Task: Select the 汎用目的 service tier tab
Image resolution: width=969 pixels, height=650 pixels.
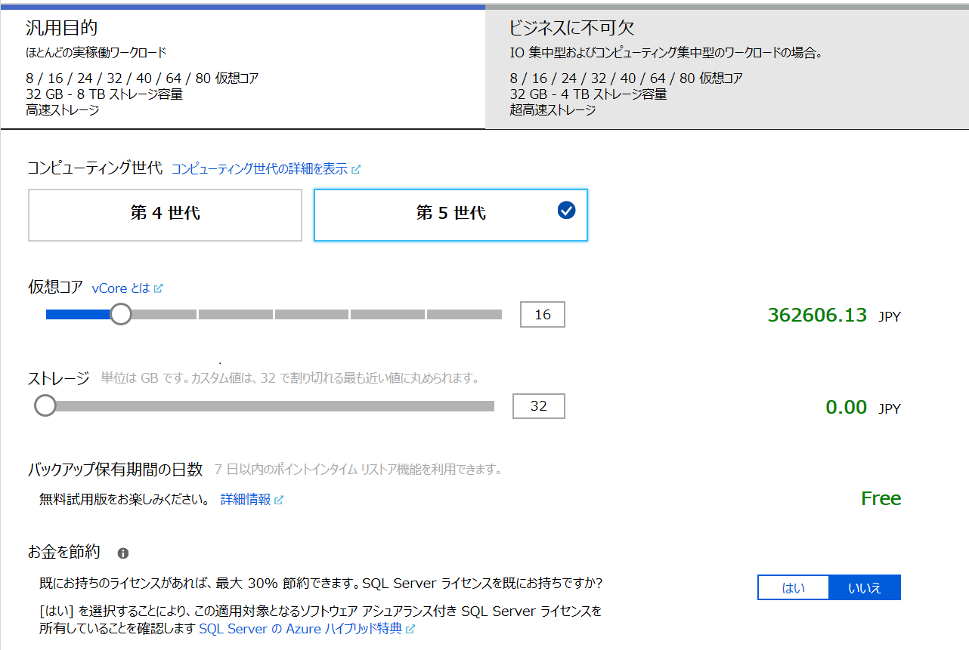Action: [x=242, y=68]
